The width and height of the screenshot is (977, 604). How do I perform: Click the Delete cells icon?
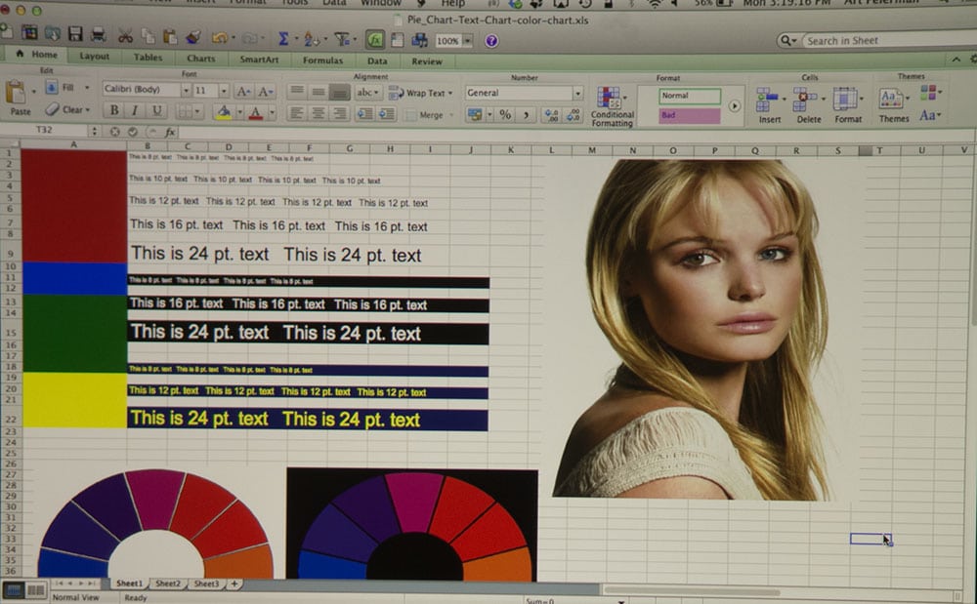(x=803, y=100)
